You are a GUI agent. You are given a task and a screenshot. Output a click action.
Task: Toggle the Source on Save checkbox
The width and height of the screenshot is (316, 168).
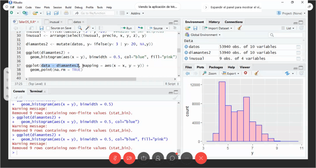coord(48,28)
